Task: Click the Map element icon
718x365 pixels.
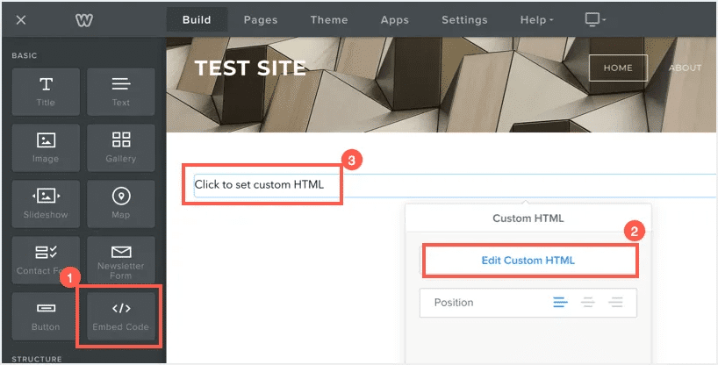Action: coord(121,204)
